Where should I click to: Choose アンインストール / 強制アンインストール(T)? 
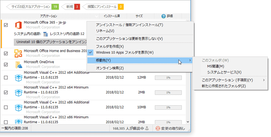tap(129, 25)
